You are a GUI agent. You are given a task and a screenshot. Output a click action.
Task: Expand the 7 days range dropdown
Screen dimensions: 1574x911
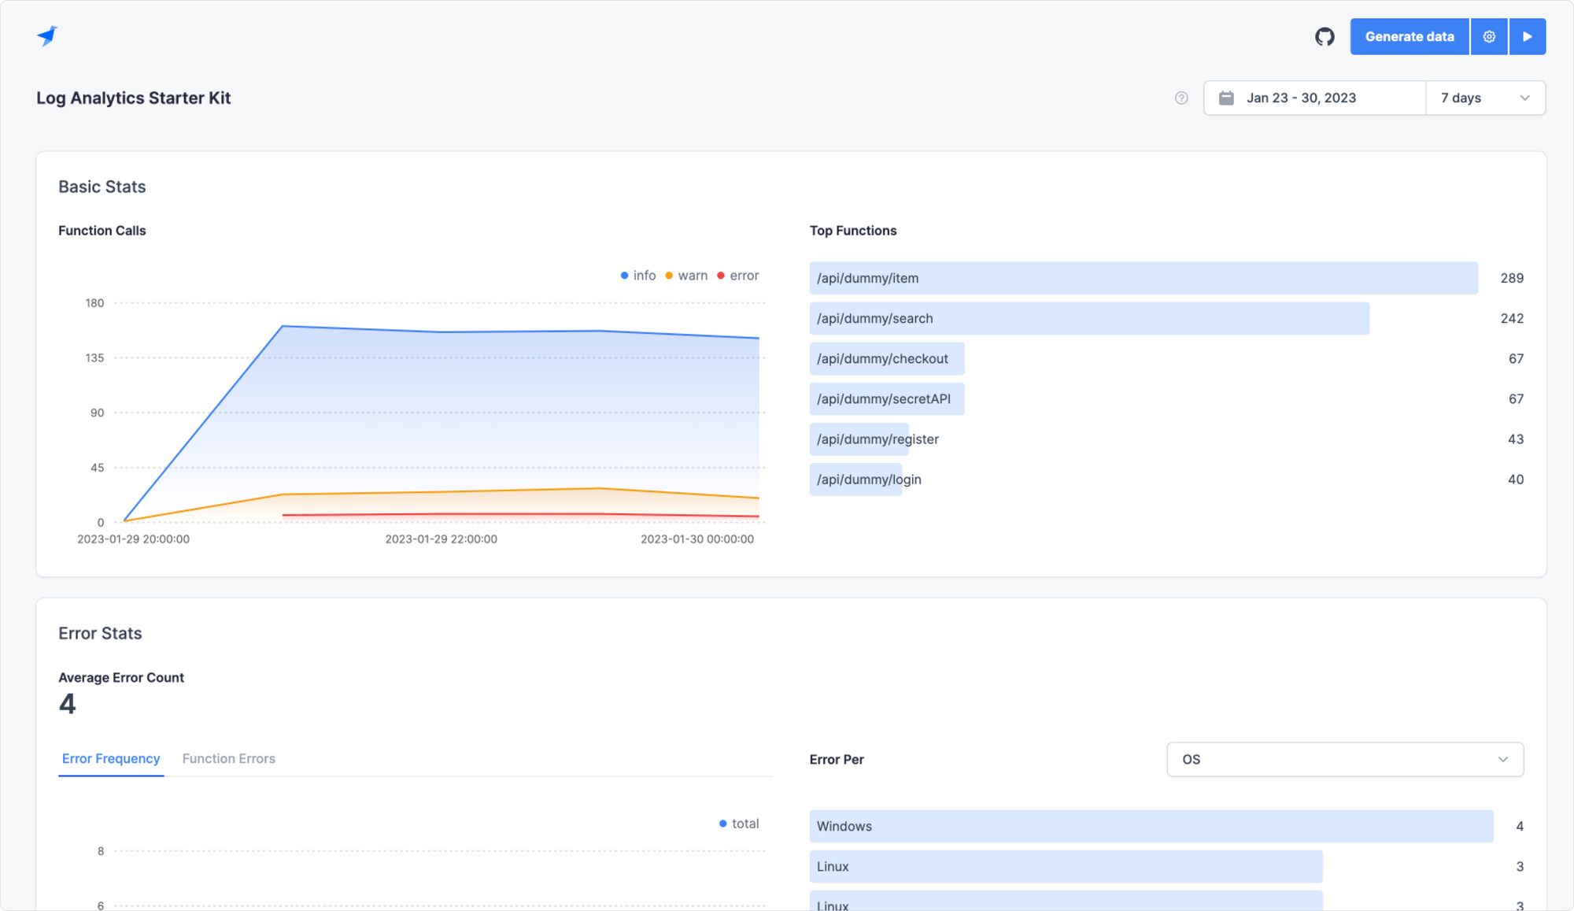coord(1484,98)
